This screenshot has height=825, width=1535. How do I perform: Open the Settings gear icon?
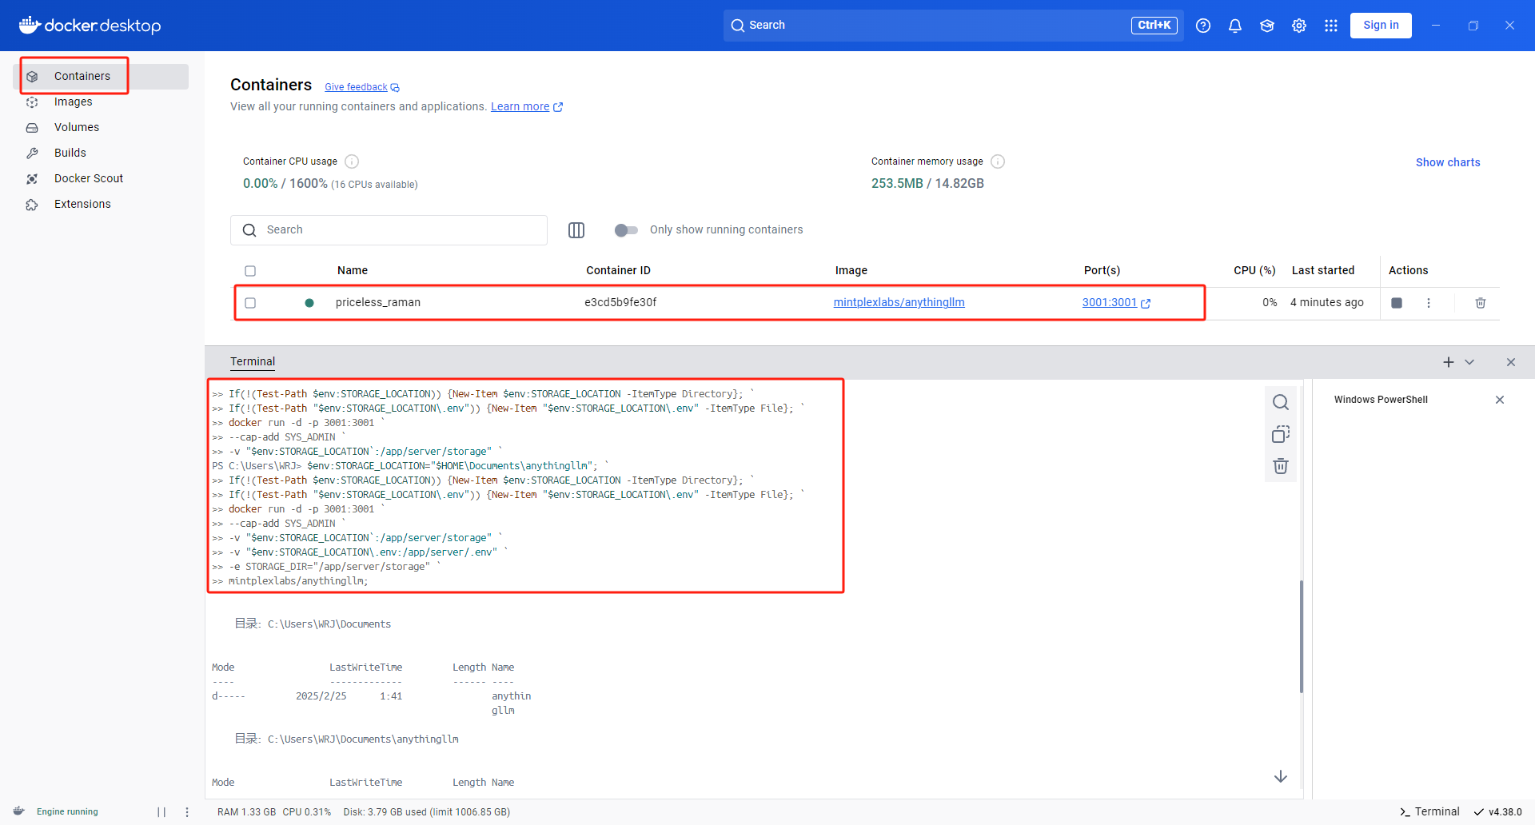(1299, 26)
